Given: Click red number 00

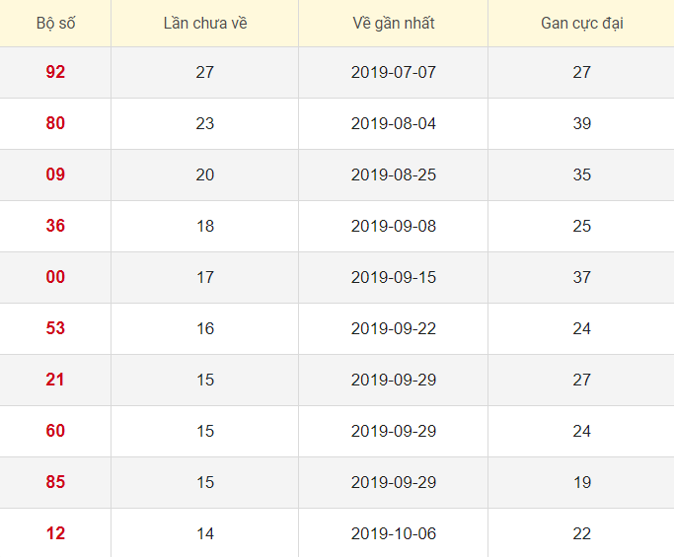Looking at the screenshot, I should (x=55, y=277).
